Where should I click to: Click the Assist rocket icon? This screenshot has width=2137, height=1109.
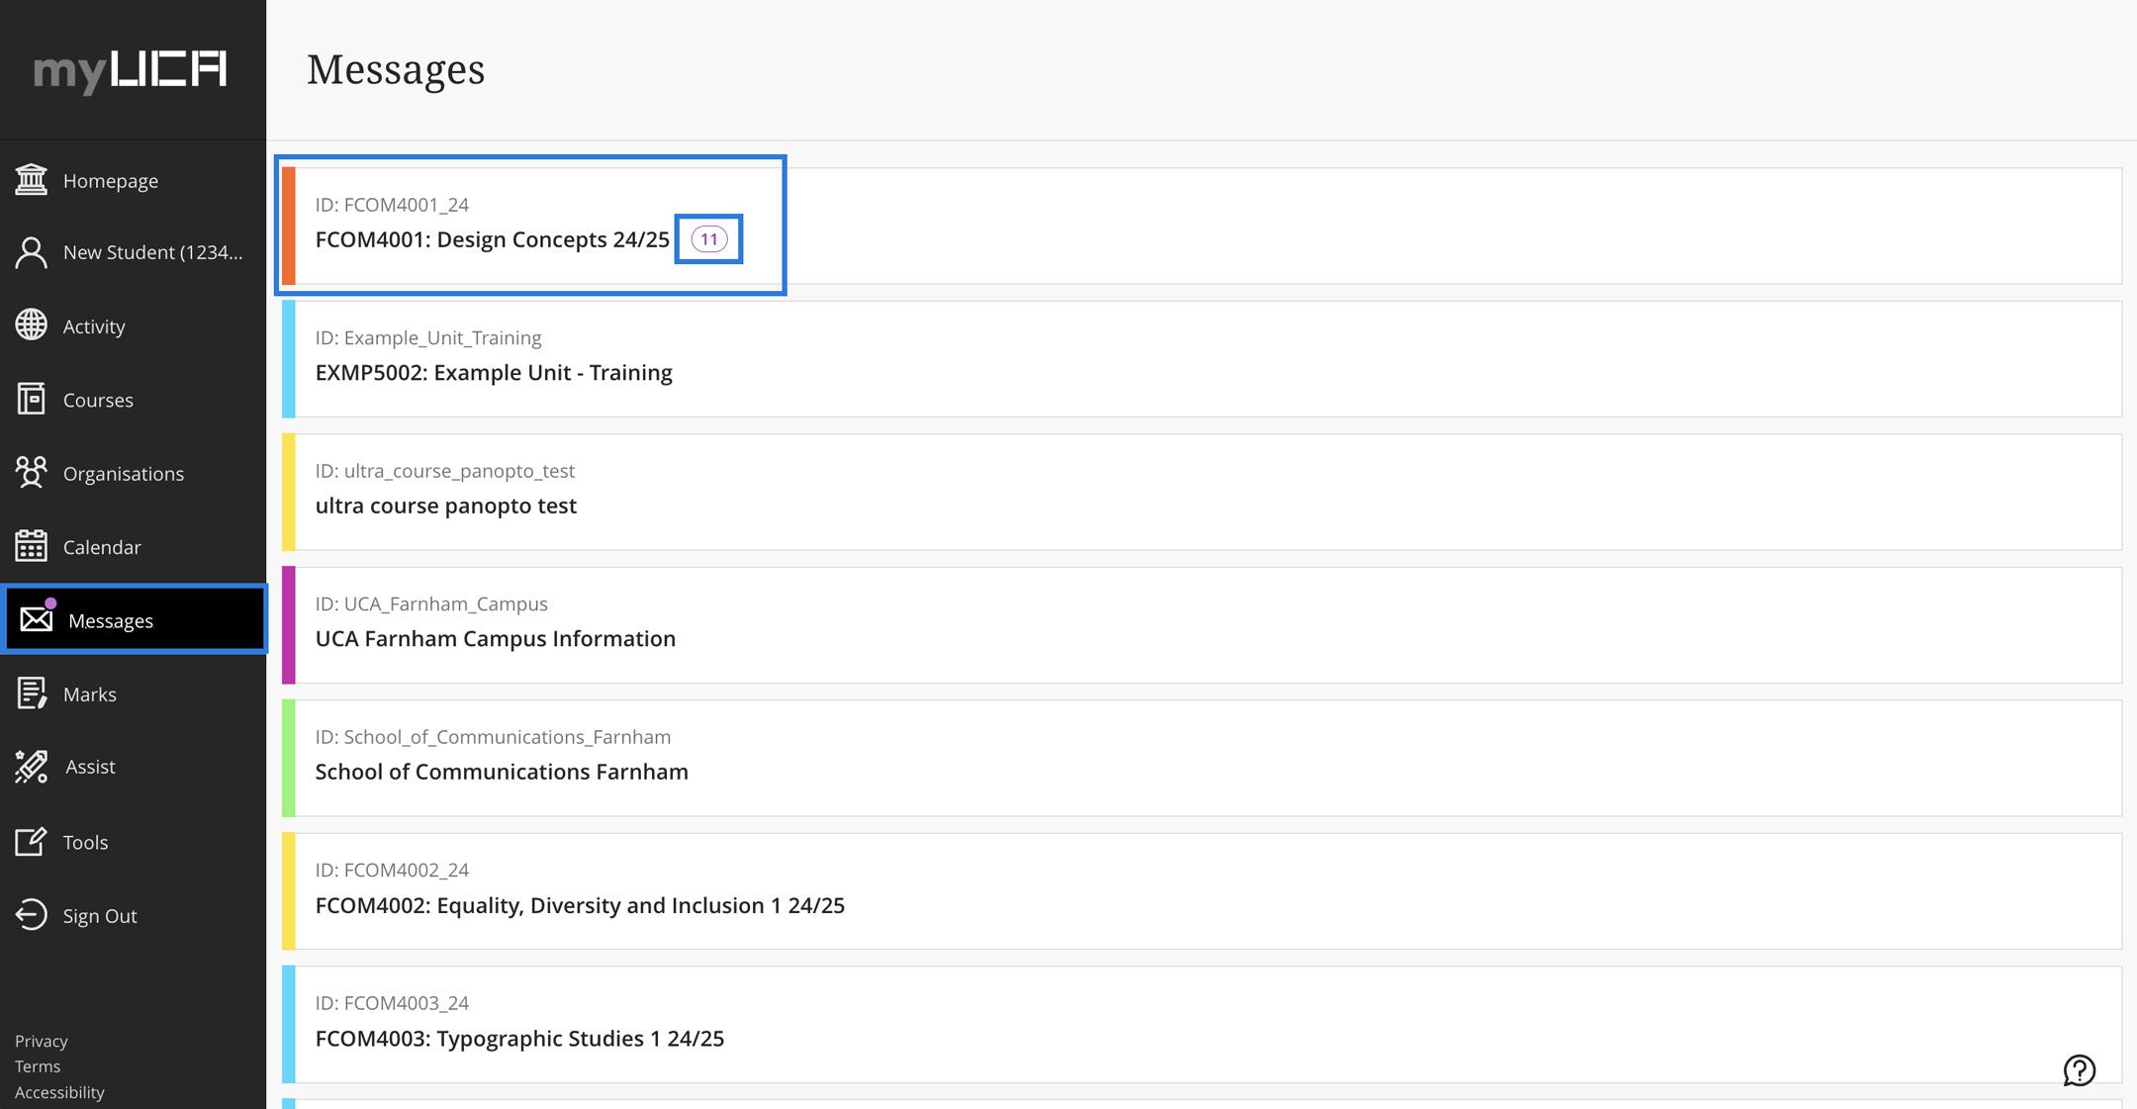[32, 767]
